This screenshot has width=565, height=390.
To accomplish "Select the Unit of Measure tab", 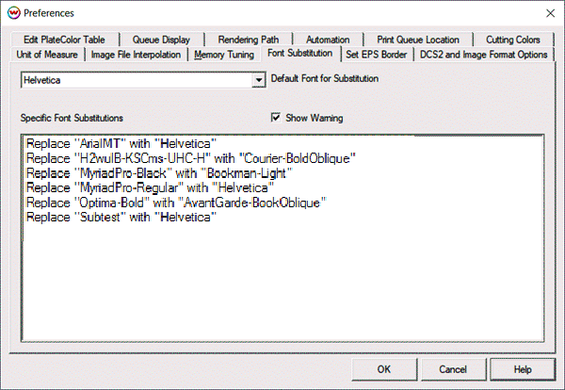I will 49,55.
